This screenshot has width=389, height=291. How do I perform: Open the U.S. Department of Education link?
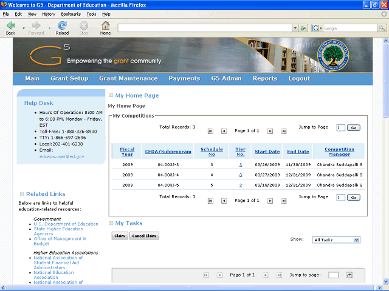point(66,224)
